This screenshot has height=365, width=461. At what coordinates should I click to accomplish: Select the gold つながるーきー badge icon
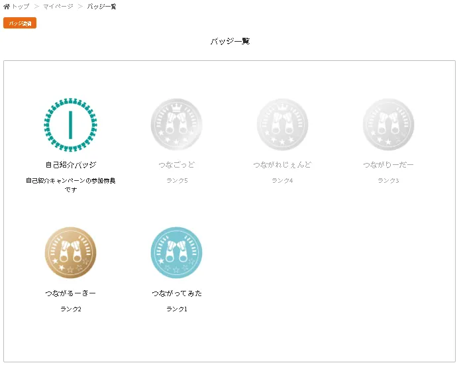pyautogui.click(x=71, y=252)
